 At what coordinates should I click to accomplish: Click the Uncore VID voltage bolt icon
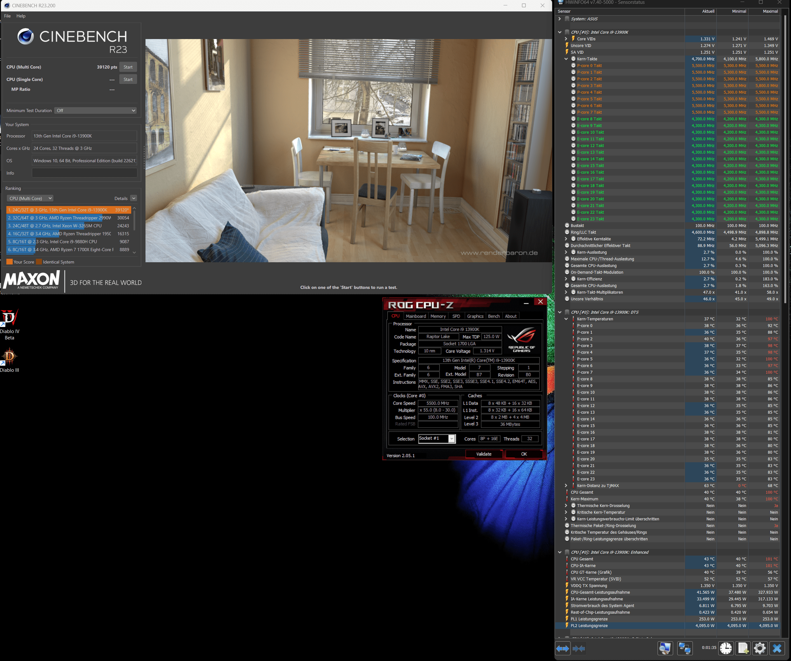pos(567,45)
